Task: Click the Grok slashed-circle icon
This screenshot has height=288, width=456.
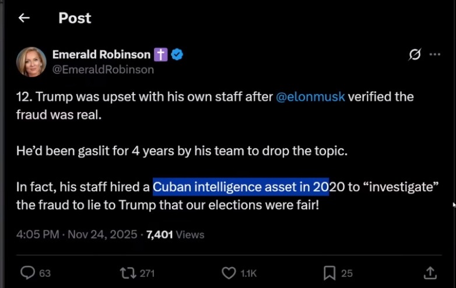Action: point(415,55)
